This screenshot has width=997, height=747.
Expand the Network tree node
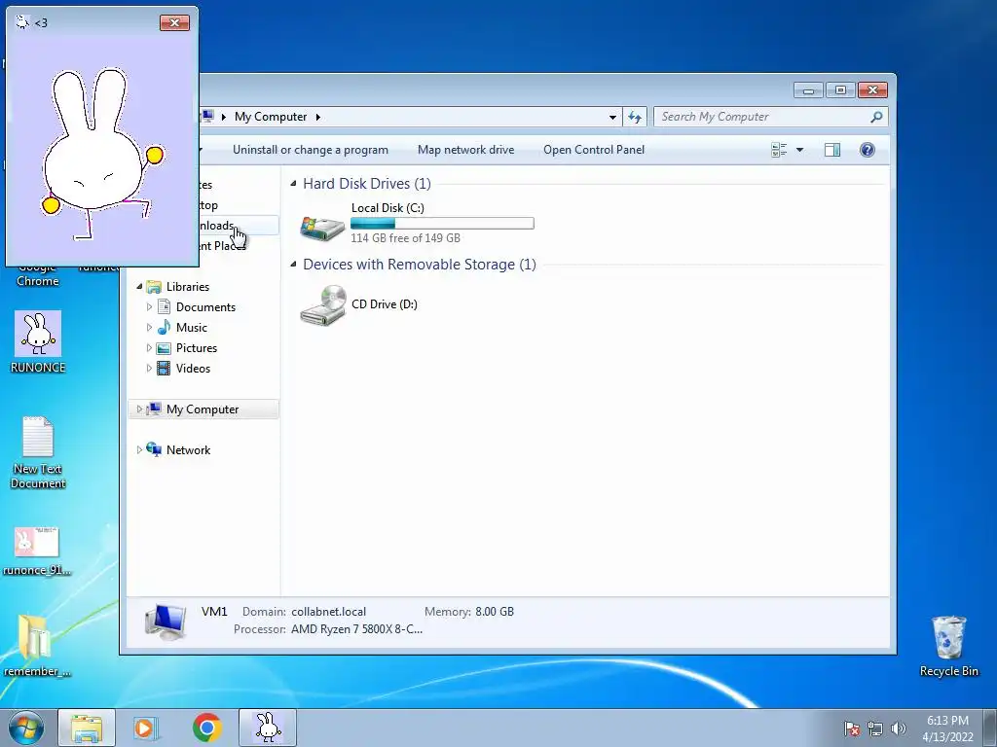pos(139,449)
